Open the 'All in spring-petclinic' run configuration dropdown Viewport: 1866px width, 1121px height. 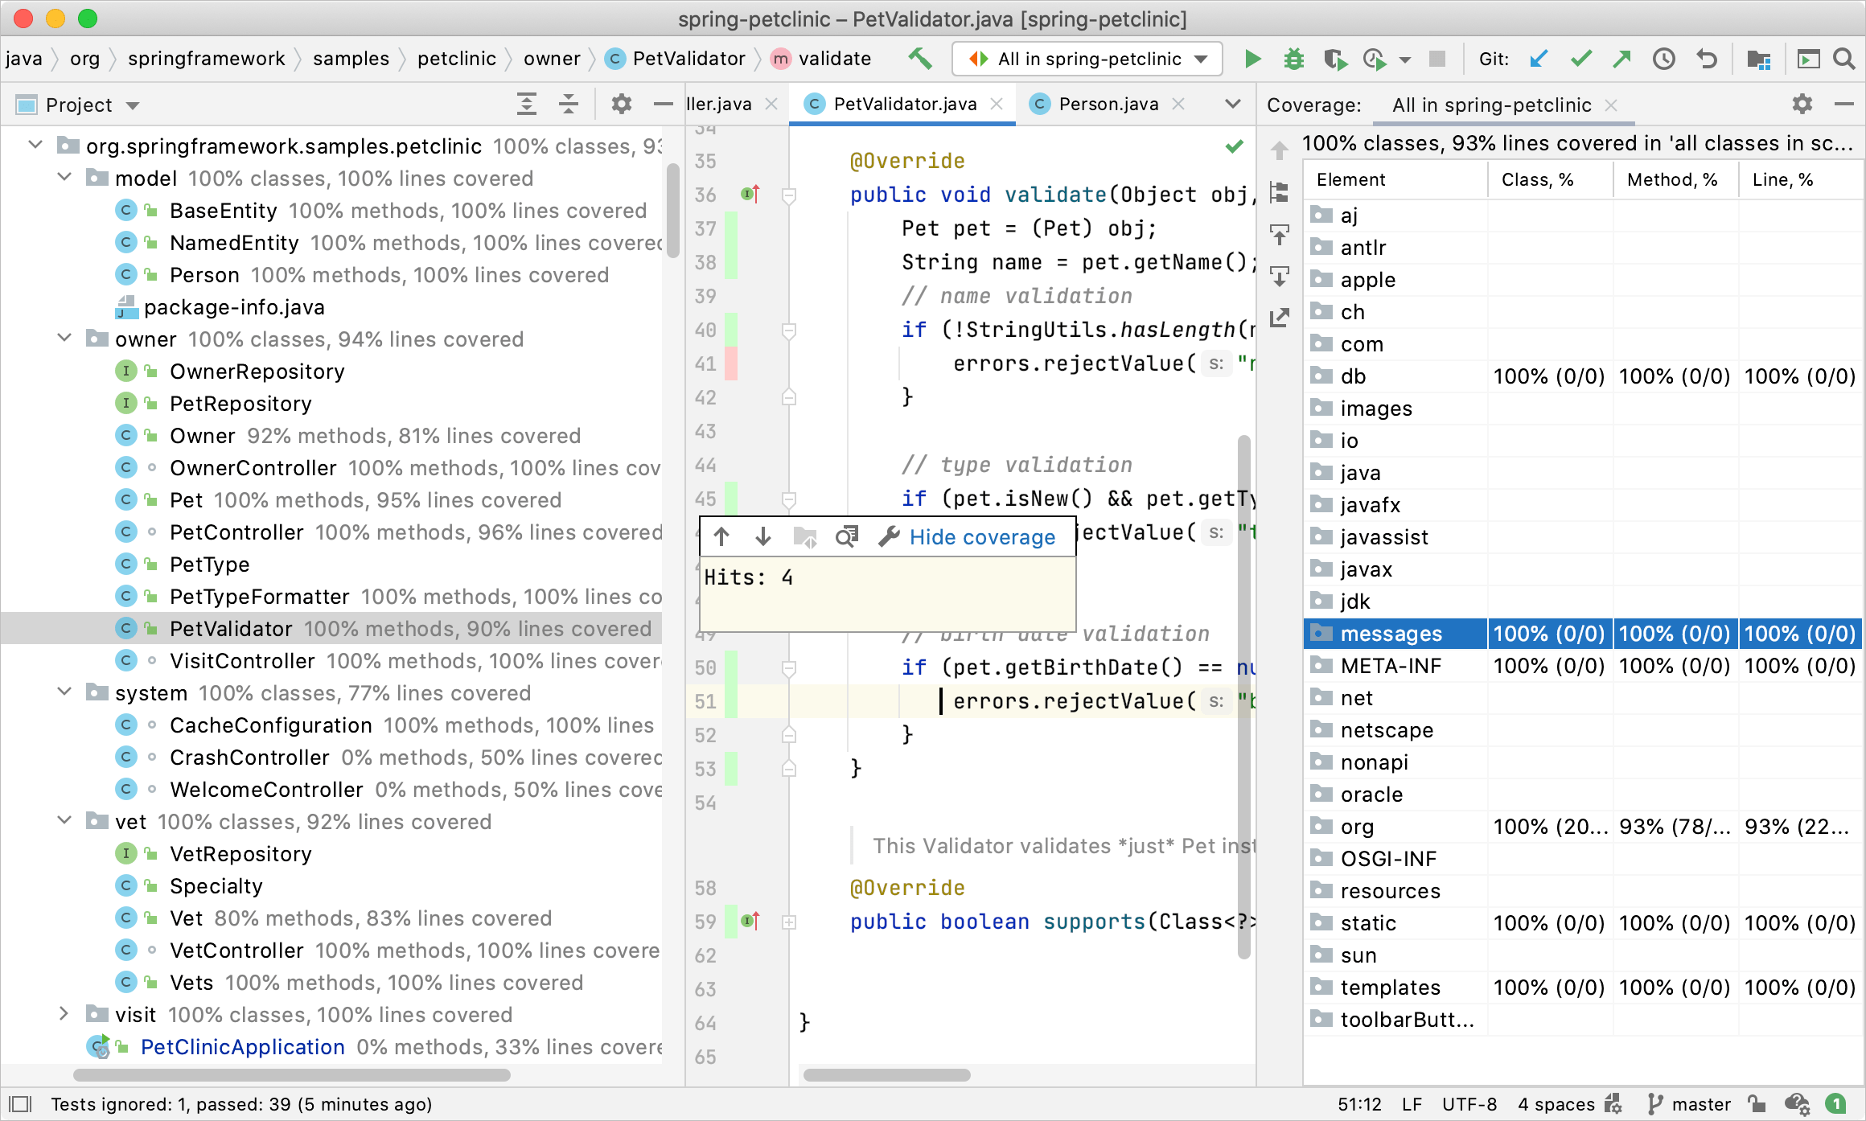[x=1086, y=59]
